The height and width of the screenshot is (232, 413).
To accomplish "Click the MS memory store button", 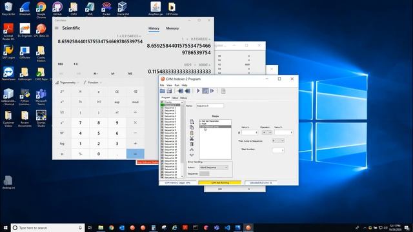I will click(130, 73).
